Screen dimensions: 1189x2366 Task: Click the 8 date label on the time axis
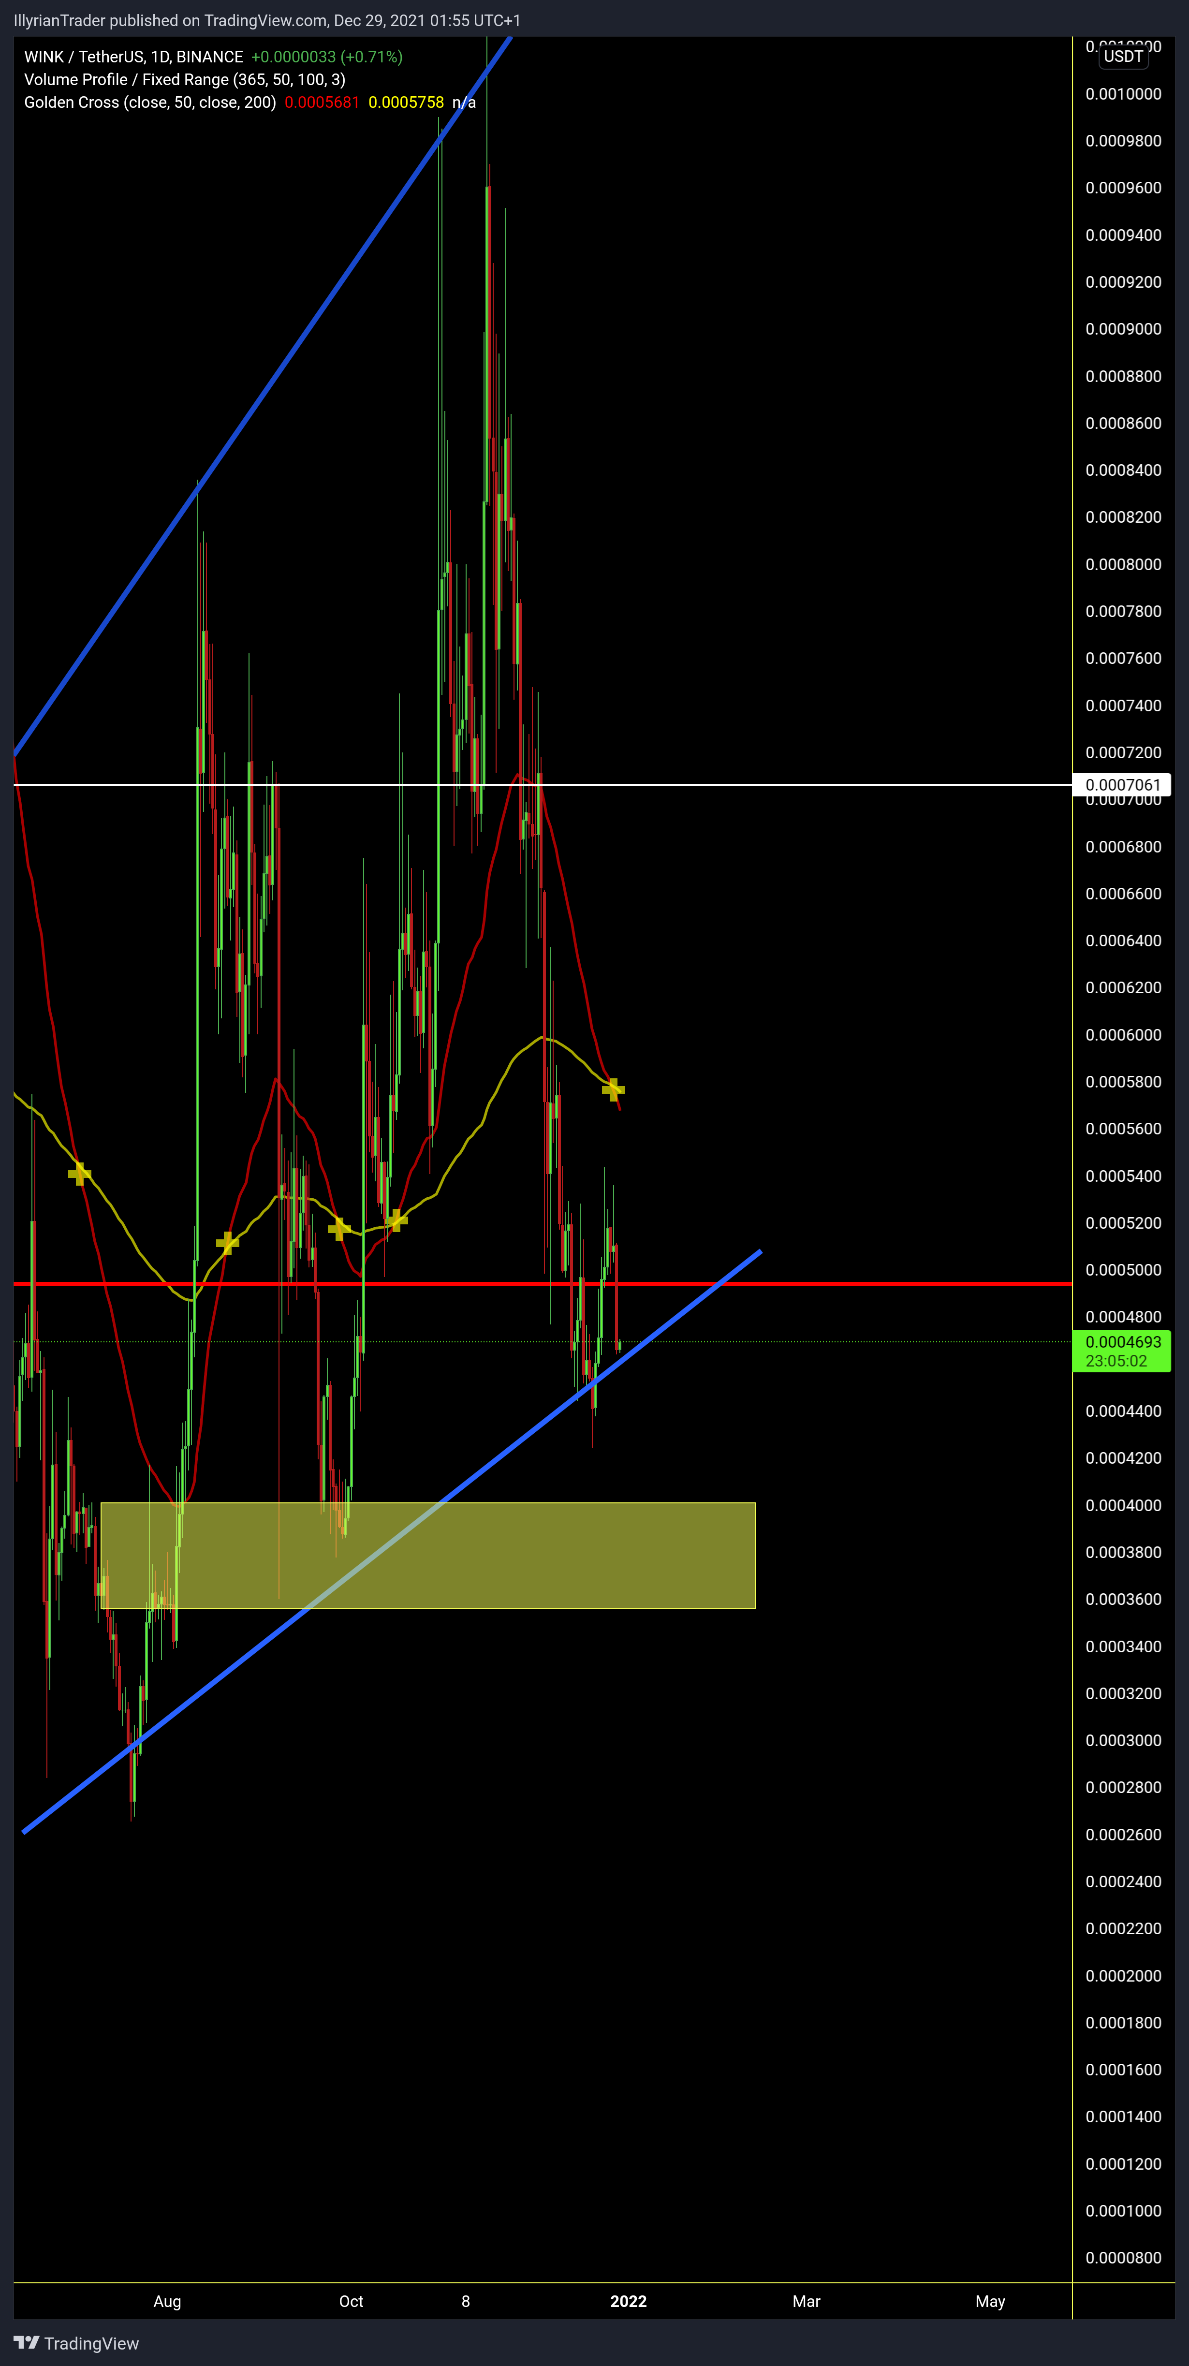click(x=466, y=2301)
